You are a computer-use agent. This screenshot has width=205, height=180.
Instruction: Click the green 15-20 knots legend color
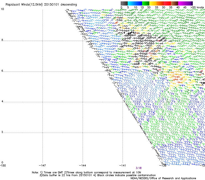coord(146,3)
